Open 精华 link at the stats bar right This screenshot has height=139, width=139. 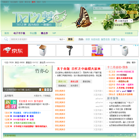134,63
